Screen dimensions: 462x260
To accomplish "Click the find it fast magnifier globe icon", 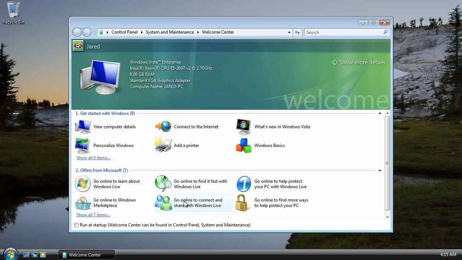I will pos(164,184).
